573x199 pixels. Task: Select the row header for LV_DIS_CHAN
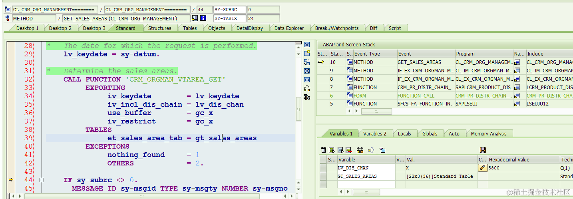tap(323, 168)
